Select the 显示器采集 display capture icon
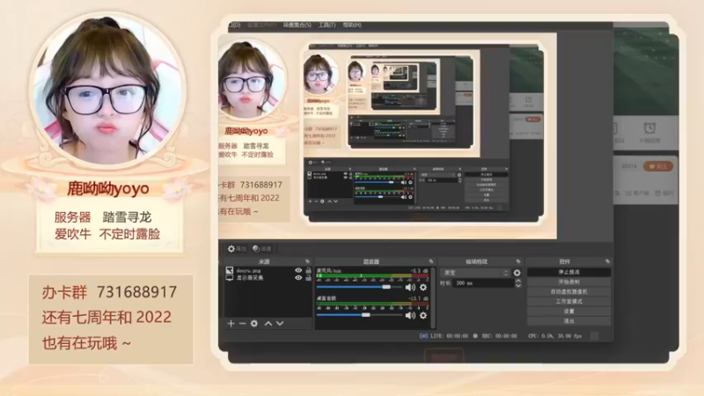Screen dimensions: 704x396 [230, 278]
